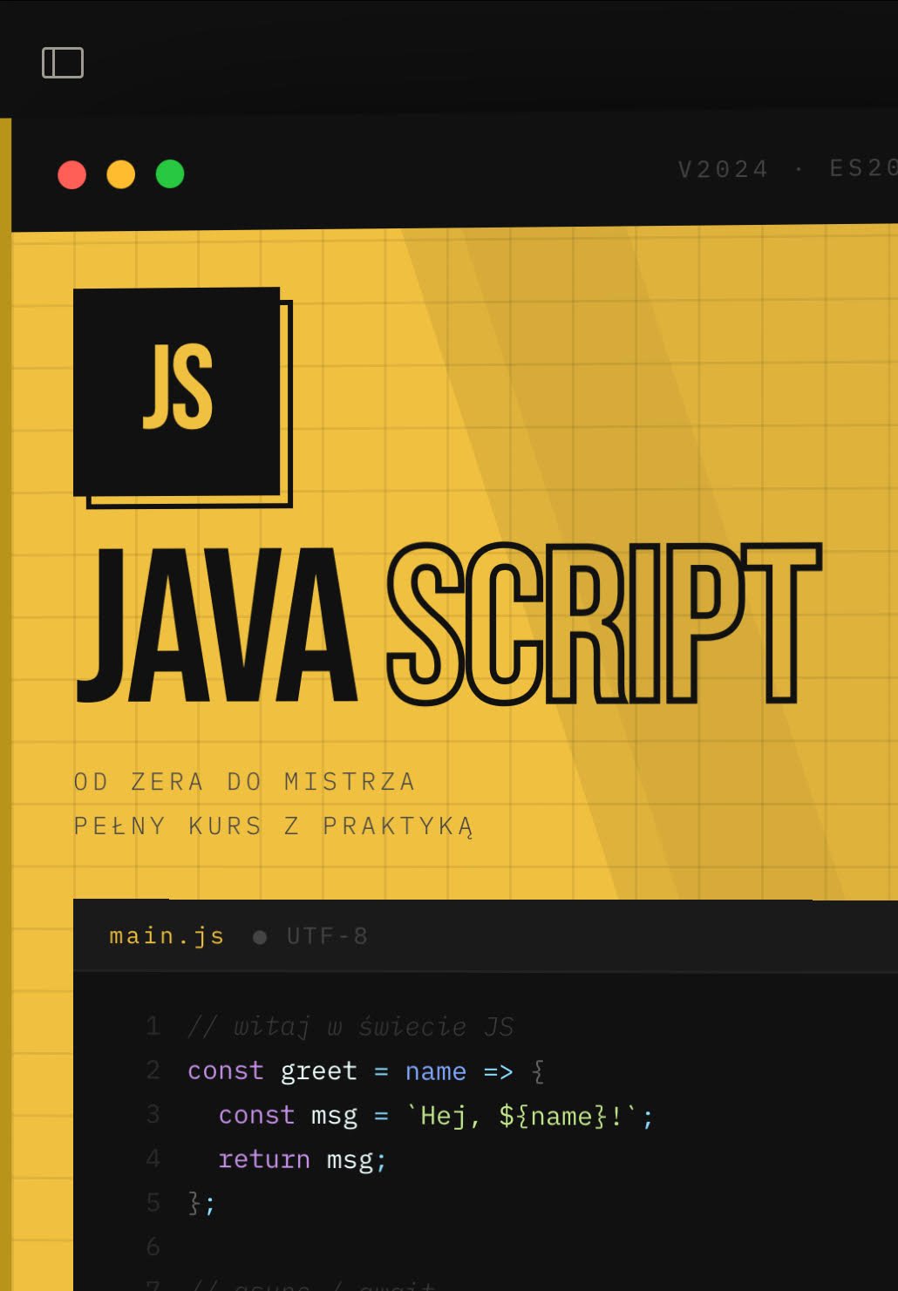Click line number 6 in the gutter
Image resolution: width=898 pixels, height=1291 pixels.
point(153,1247)
